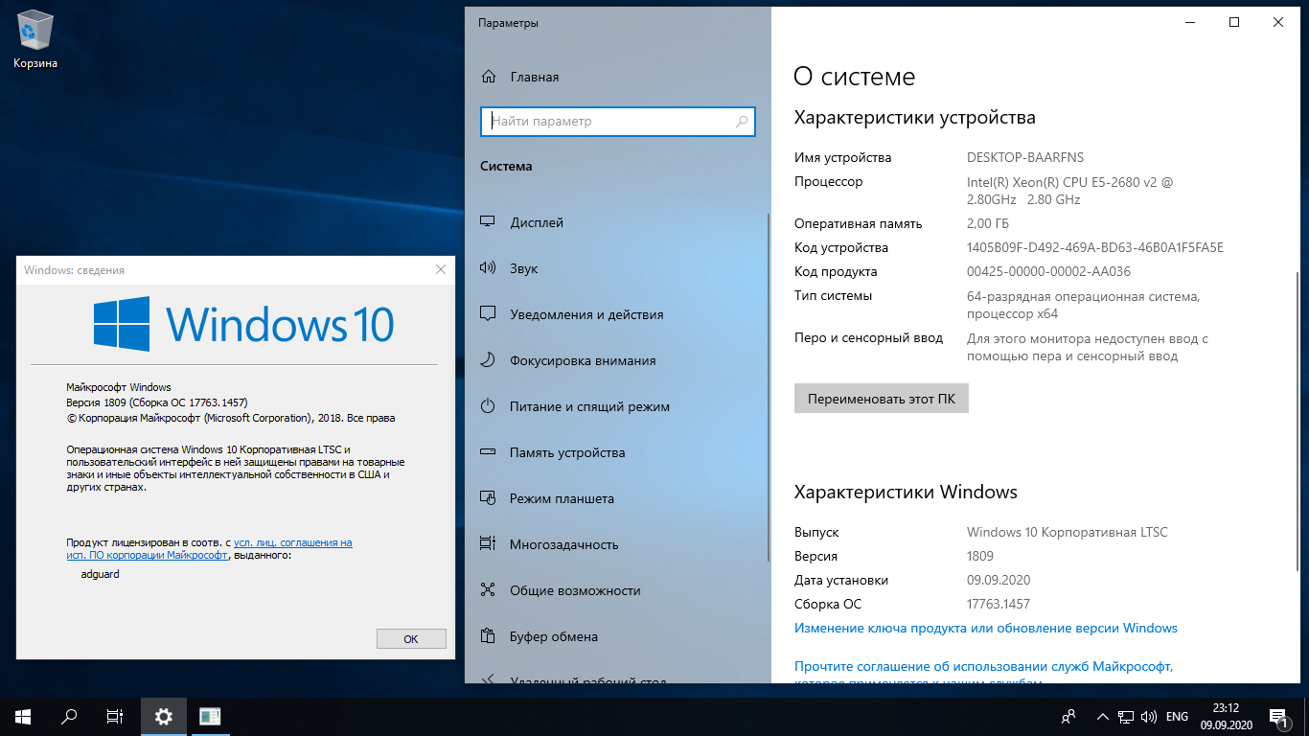Click the Общие возможности icon in sidebar
The height and width of the screenshot is (736, 1309).
pyautogui.click(x=488, y=590)
